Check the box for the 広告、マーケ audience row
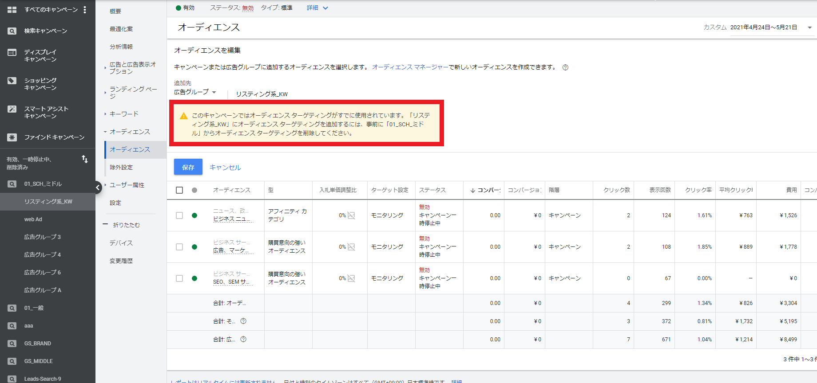 point(179,247)
